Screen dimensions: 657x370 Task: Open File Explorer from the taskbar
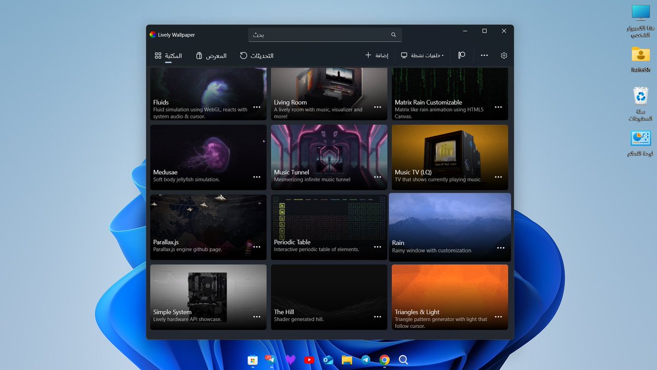click(x=347, y=360)
